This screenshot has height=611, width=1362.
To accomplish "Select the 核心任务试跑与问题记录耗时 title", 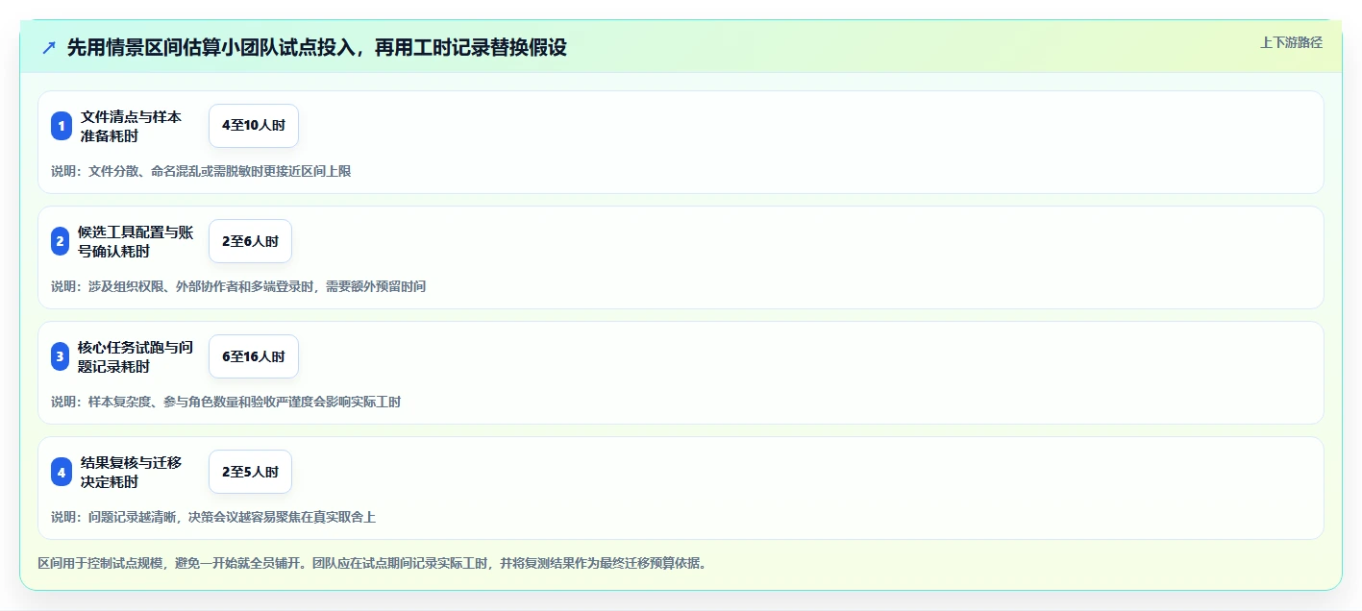I will pos(136,356).
